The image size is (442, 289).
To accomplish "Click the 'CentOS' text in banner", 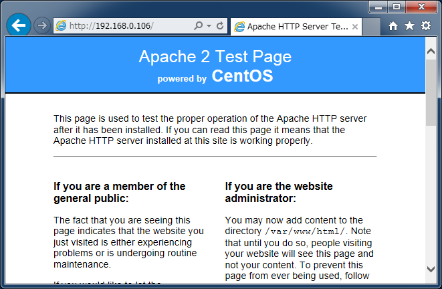I will click(x=243, y=76).
